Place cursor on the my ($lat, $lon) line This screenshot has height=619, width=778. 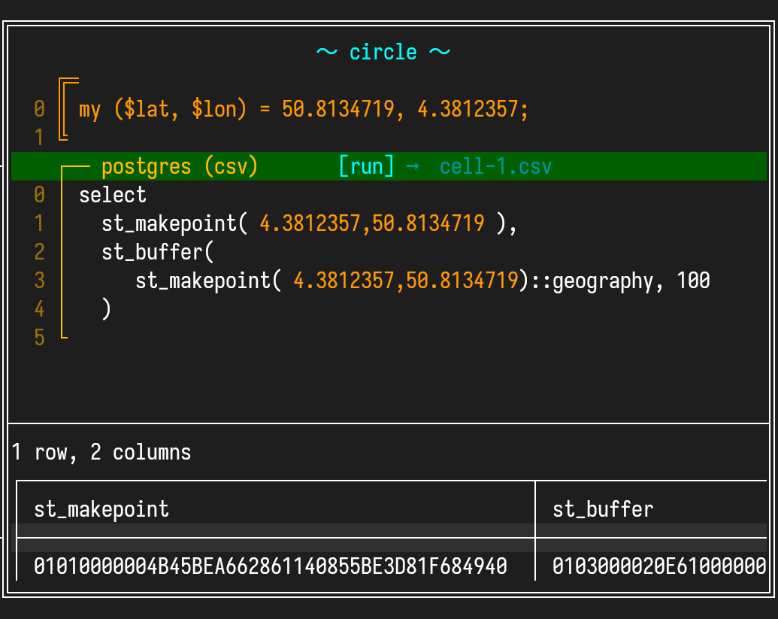(304, 110)
